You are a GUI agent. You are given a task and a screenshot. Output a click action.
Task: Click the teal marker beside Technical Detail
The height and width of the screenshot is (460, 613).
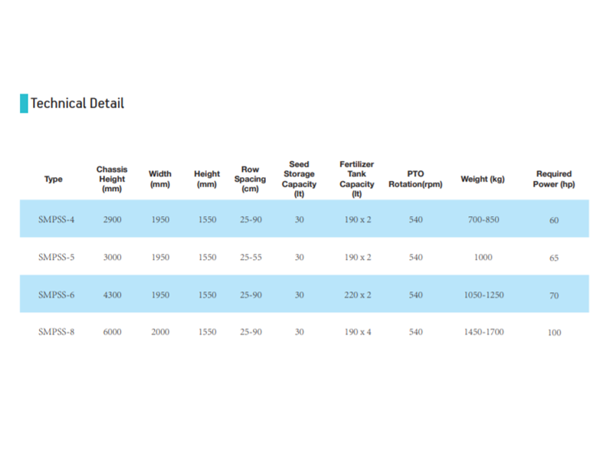coord(24,103)
